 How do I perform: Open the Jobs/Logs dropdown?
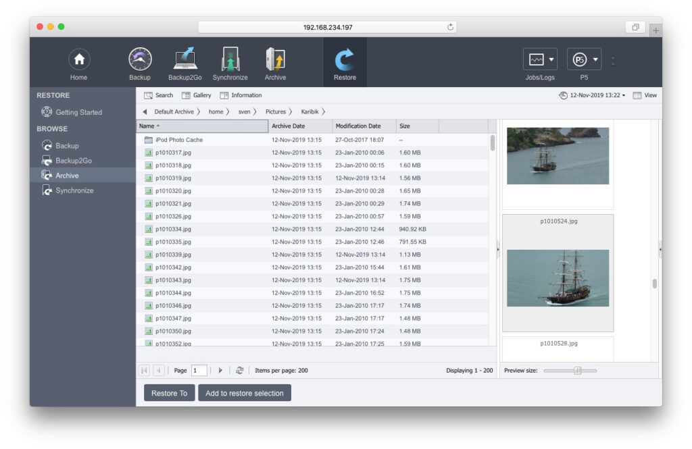pos(540,60)
